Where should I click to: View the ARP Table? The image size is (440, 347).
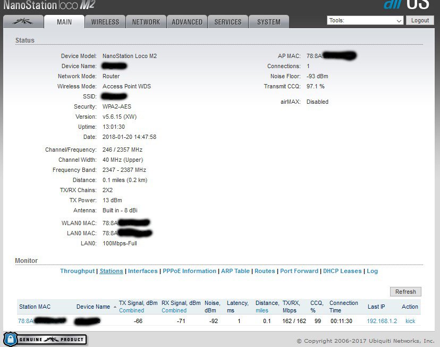pyautogui.click(x=235, y=271)
